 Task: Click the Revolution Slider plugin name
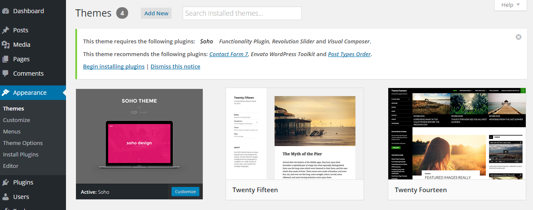293,42
